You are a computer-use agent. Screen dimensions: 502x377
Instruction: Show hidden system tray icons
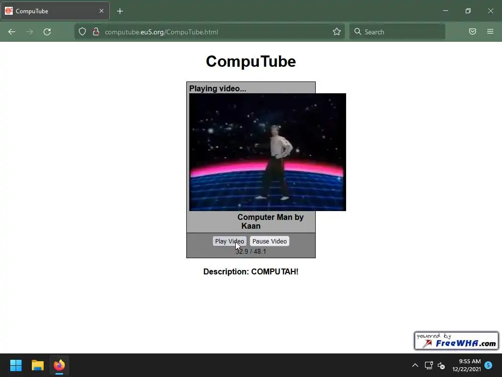tap(415, 365)
